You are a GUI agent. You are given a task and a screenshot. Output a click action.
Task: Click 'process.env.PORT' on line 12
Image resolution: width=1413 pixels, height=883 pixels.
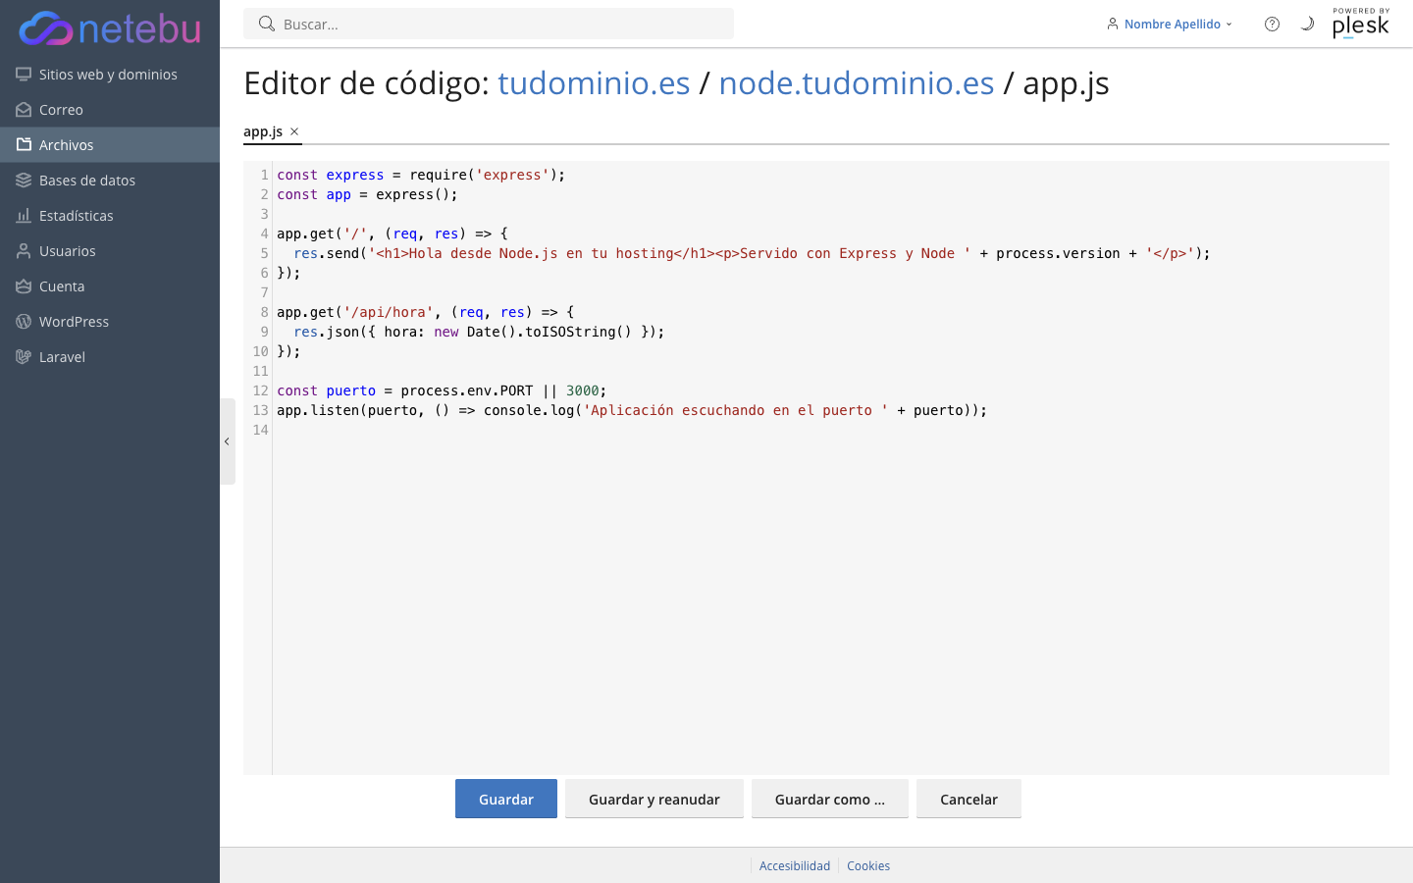467,390
